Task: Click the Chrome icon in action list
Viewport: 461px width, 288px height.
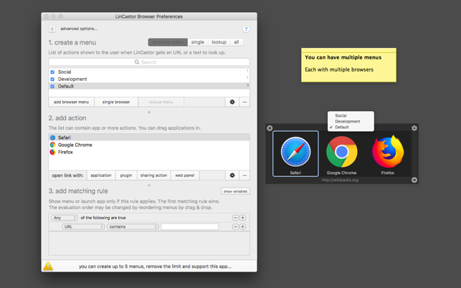Action: click(x=52, y=145)
